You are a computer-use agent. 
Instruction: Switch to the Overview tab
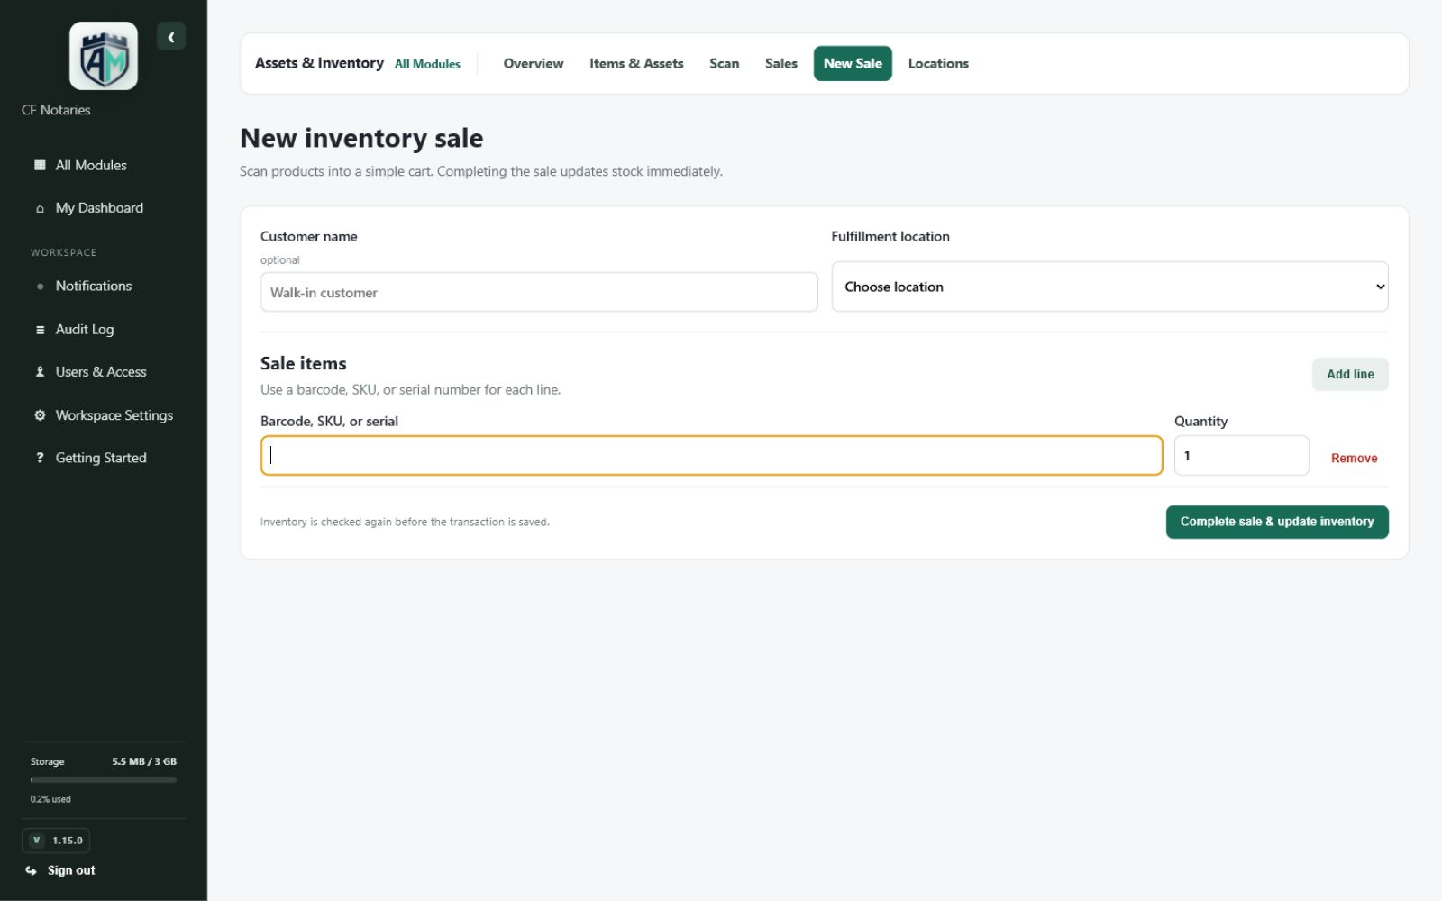534,64
